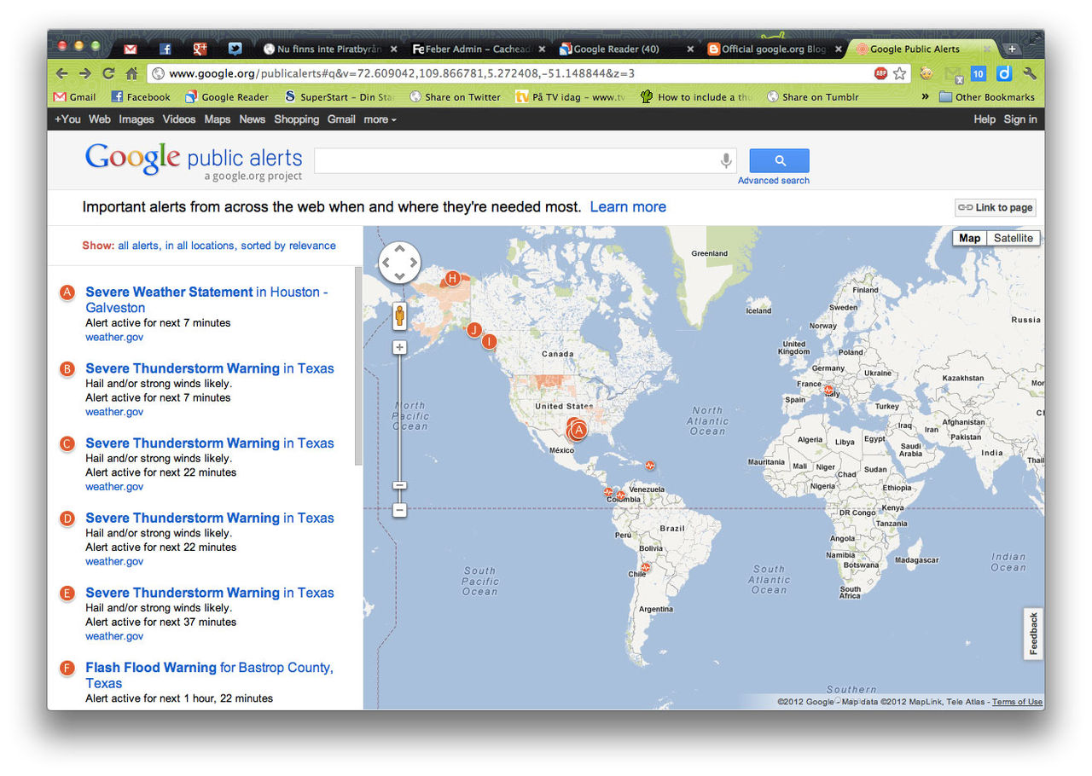Click the Learn more link
The height and width of the screenshot is (776, 1092).
628,207
